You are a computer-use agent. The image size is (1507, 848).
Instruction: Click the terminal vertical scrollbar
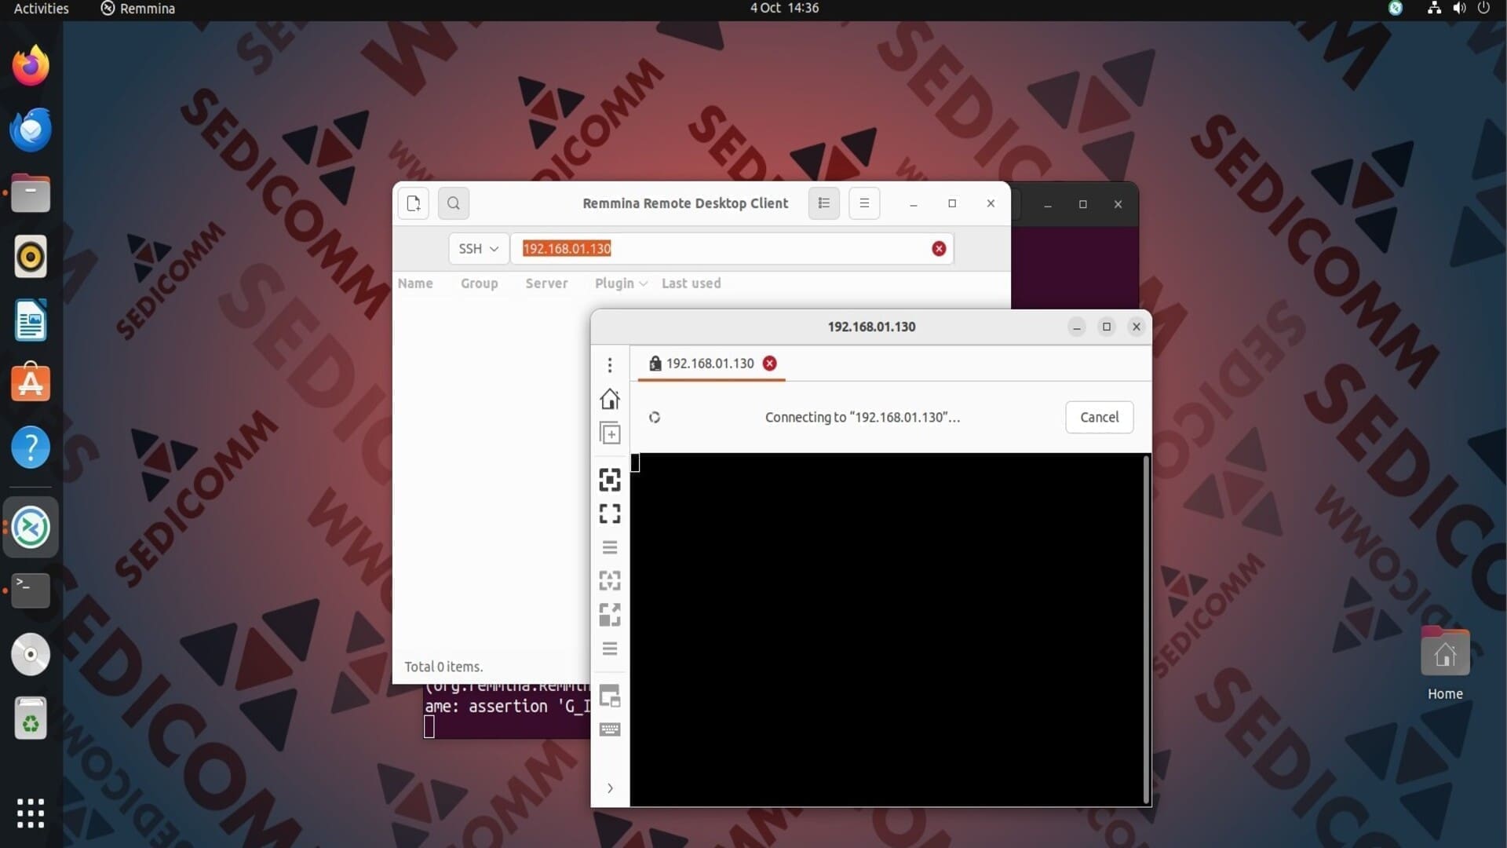1147,628
